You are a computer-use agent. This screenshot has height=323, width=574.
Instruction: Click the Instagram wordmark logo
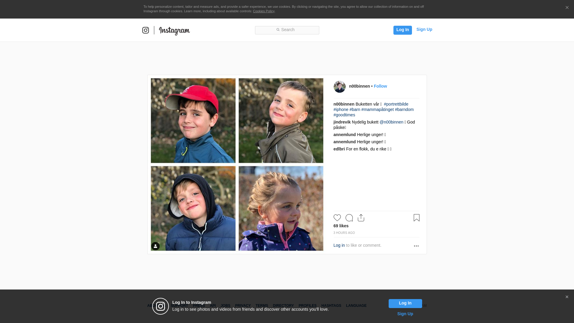click(x=174, y=31)
